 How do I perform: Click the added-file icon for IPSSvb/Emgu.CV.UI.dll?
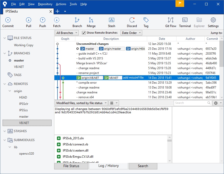click(58, 157)
